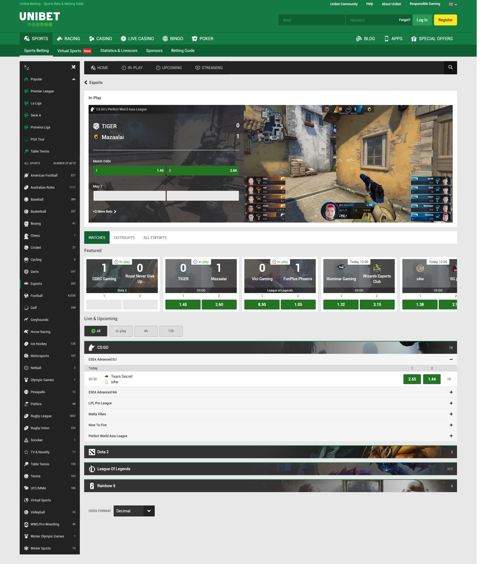
Task: Select the 4h time filter
Action: [x=146, y=331]
